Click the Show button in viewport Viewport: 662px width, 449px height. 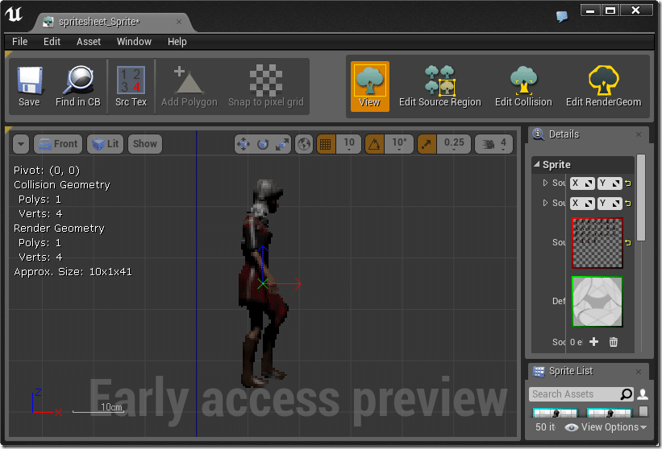[x=145, y=144]
